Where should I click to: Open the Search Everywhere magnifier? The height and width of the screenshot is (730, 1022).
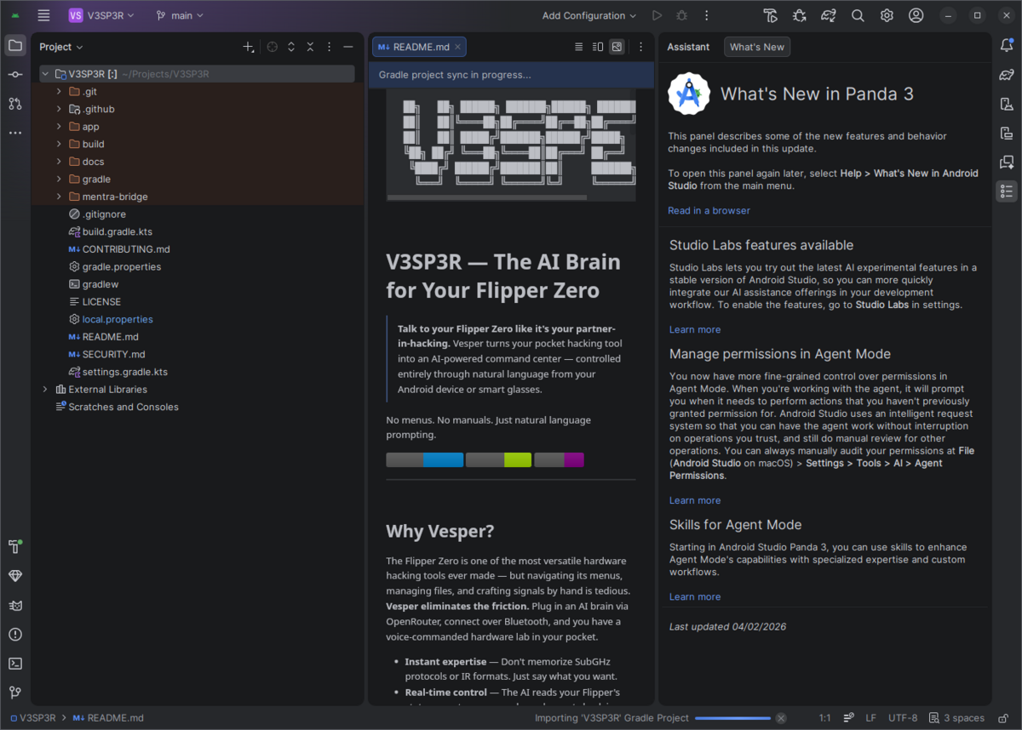click(x=858, y=15)
